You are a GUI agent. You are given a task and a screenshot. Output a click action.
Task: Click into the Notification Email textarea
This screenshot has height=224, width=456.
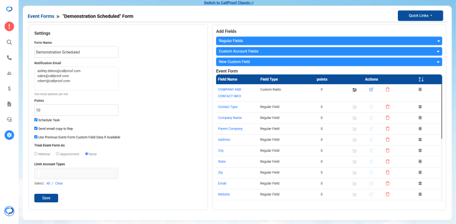pyautogui.click(x=76, y=78)
